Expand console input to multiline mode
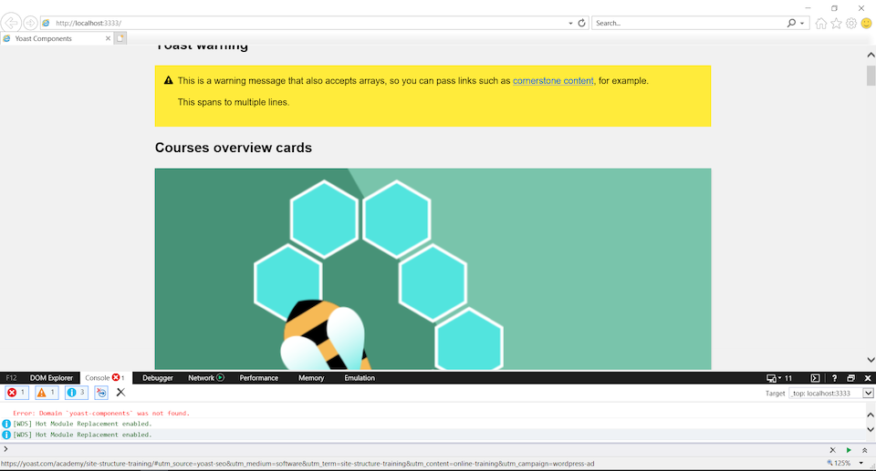Screen dimensions: 876x471 click(865, 450)
